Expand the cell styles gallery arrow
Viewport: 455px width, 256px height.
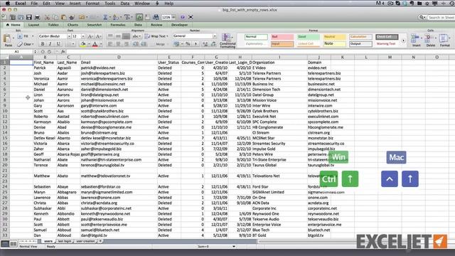pyautogui.click(x=403, y=41)
